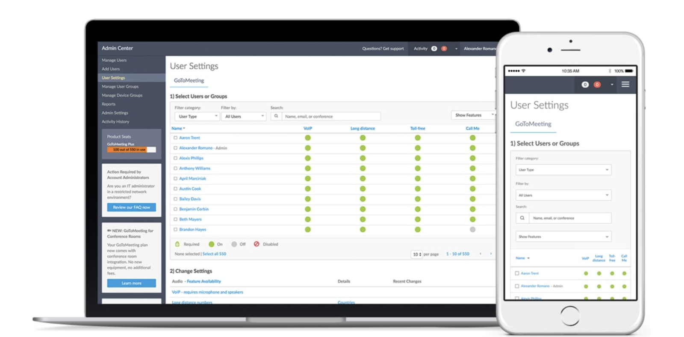Expand Show Features dropdown on the phone

tap(563, 236)
